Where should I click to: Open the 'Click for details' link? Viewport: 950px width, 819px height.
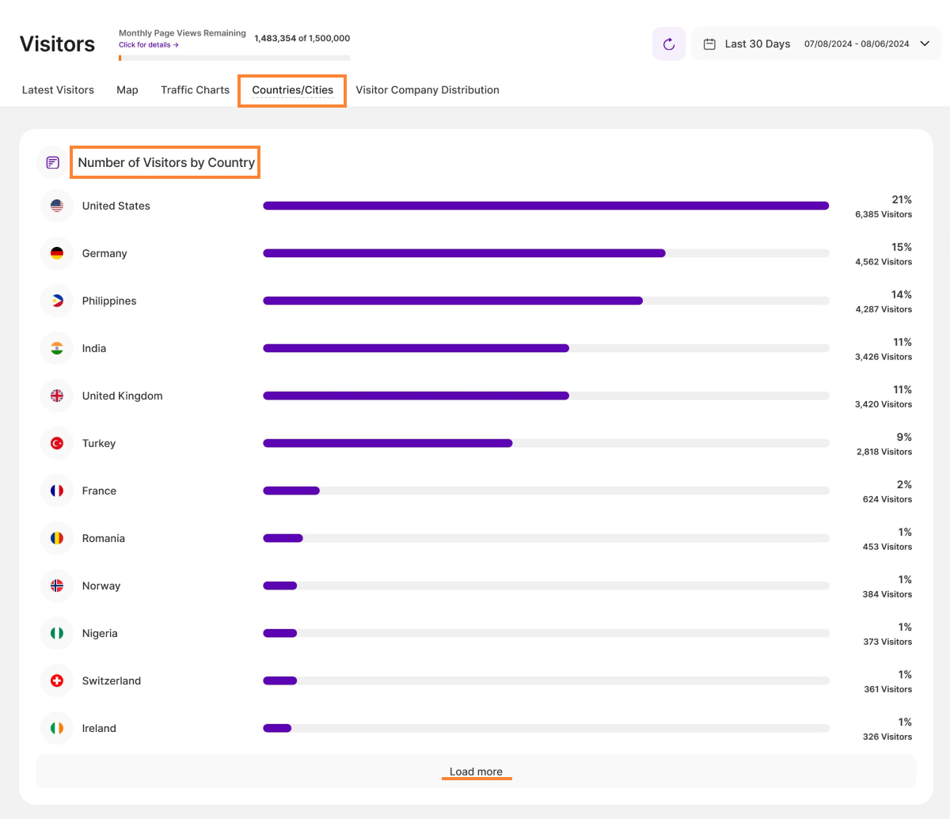(x=148, y=45)
